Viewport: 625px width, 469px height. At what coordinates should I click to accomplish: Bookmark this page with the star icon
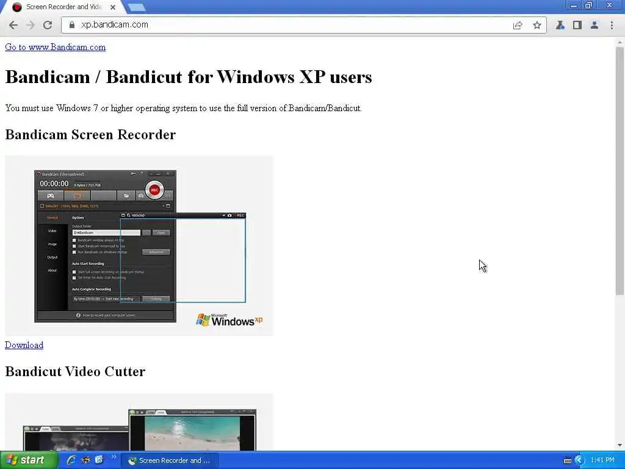click(537, 25)
